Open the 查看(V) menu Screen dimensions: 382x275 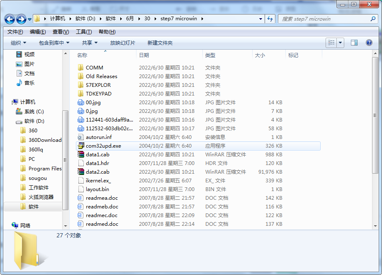coord(61,32)
